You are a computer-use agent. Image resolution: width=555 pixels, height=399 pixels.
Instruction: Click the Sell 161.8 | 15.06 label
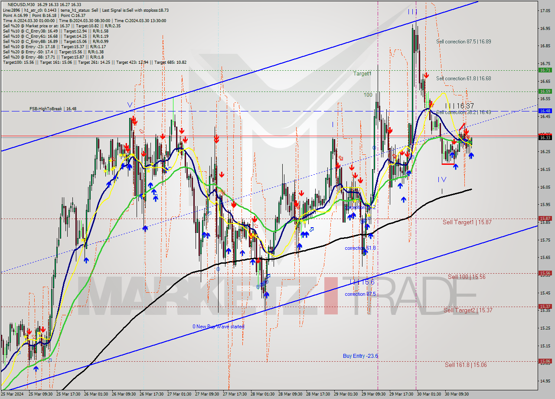point(466,365)
